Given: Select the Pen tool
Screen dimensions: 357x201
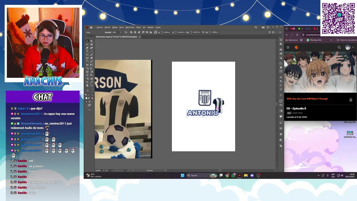Looking at the screenshot, I should pos(87,48).
